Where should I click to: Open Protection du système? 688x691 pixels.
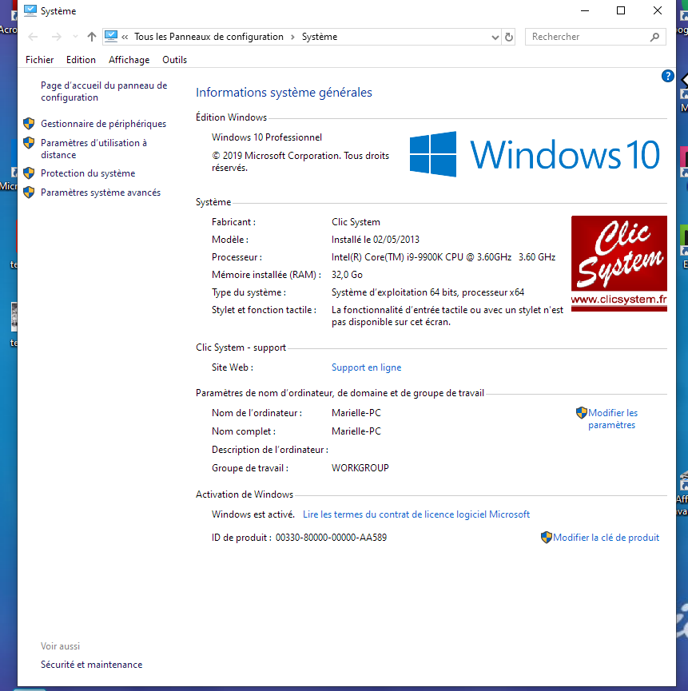88,173
